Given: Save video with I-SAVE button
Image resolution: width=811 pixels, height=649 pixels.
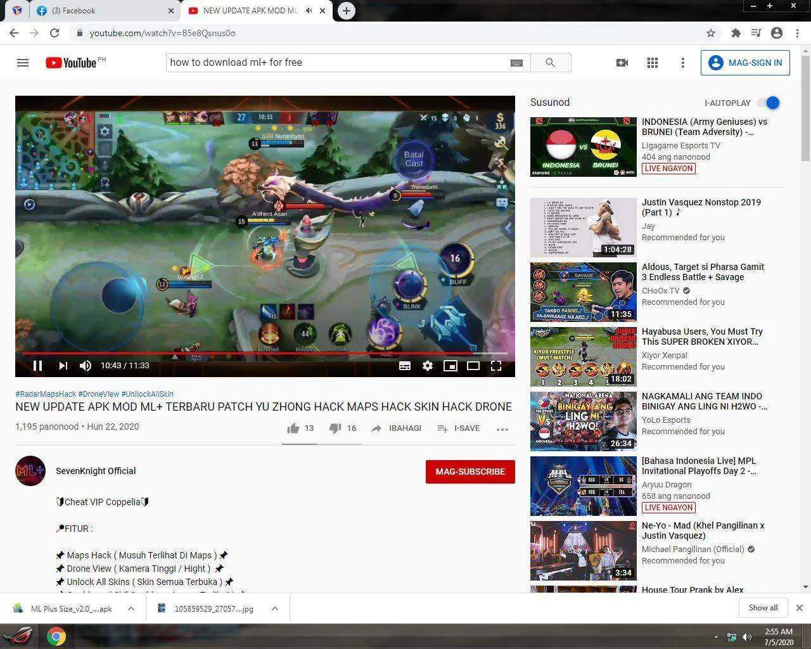Looking at the screenshot, I should [x=458, y=428].
